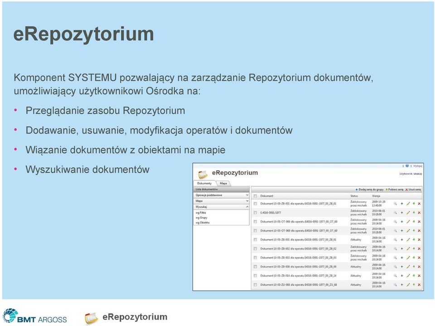Click magnifier icon for document ending ZU_68
This screenshot has height=326, width=435.
tap(395, 285)
